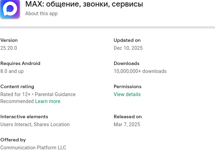Image resolution: width=215 pixels, height=158 pixels.
Task: Click Communication Platform LLC developer name
Action: click(33, 148)
